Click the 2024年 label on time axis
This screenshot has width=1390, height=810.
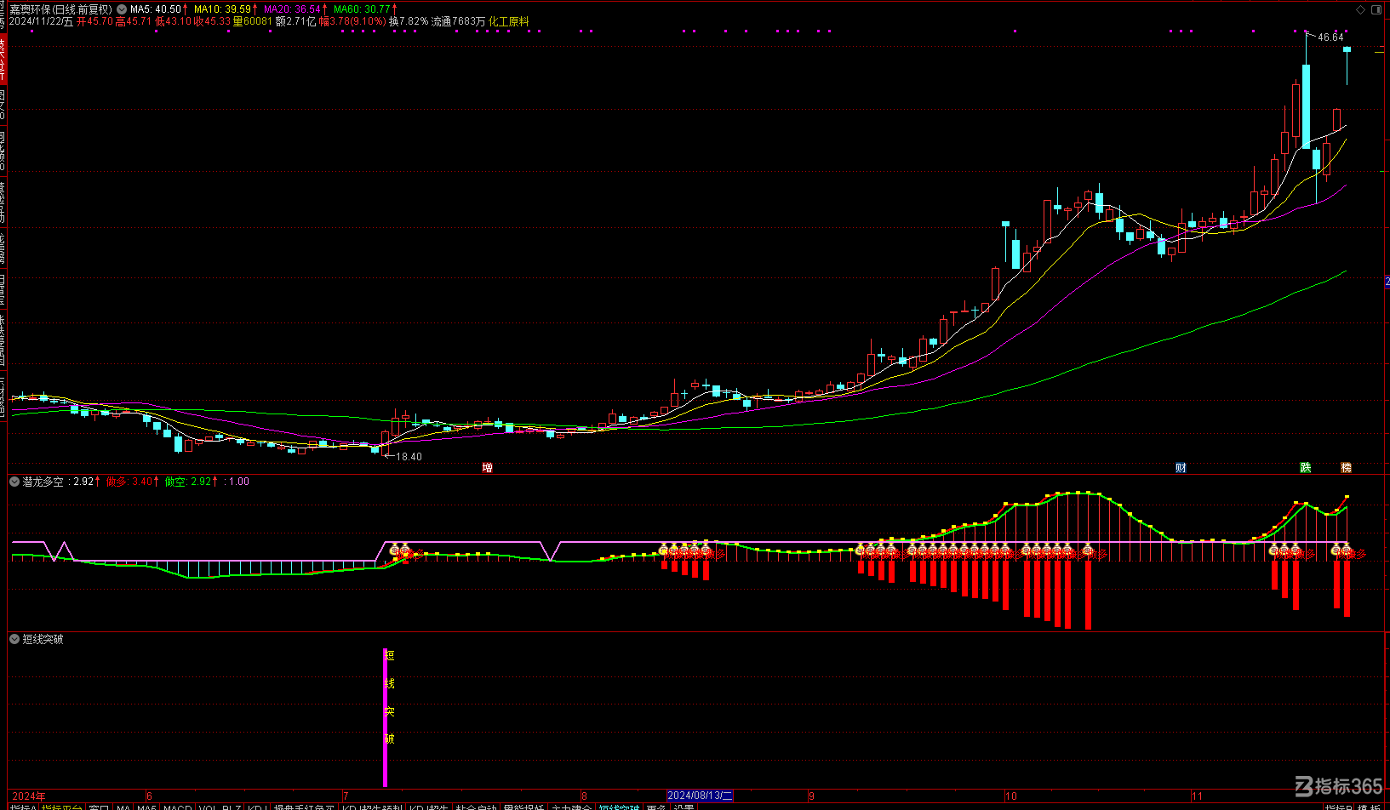[x=29, y=796]
